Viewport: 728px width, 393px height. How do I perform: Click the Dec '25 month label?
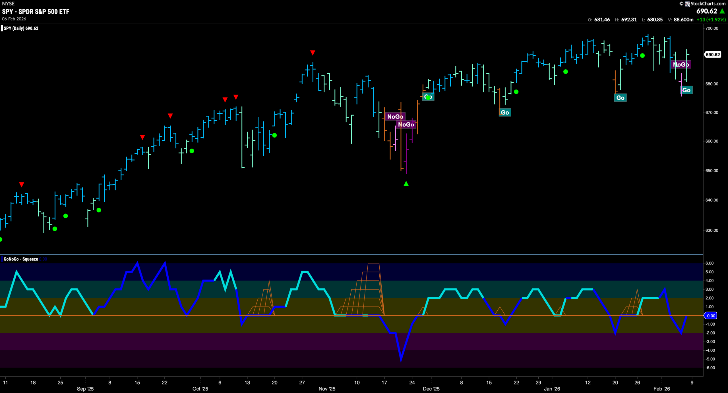pyautogui.click(x=431, y=389)
